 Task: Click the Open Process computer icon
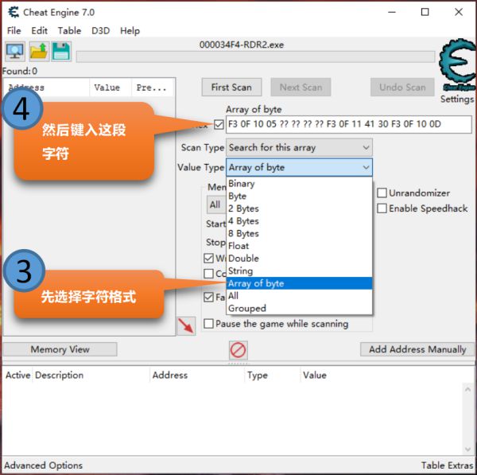(x=15, y=52)
